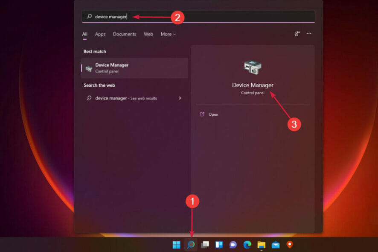The image size is (378, 252).
Task: Click the magnifier icon beside web result
Action: tap(89, 98)
